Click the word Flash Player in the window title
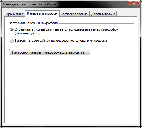 (x=47, y=4)
